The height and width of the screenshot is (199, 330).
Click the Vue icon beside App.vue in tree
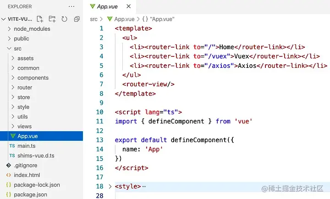(x=13, y=136)
